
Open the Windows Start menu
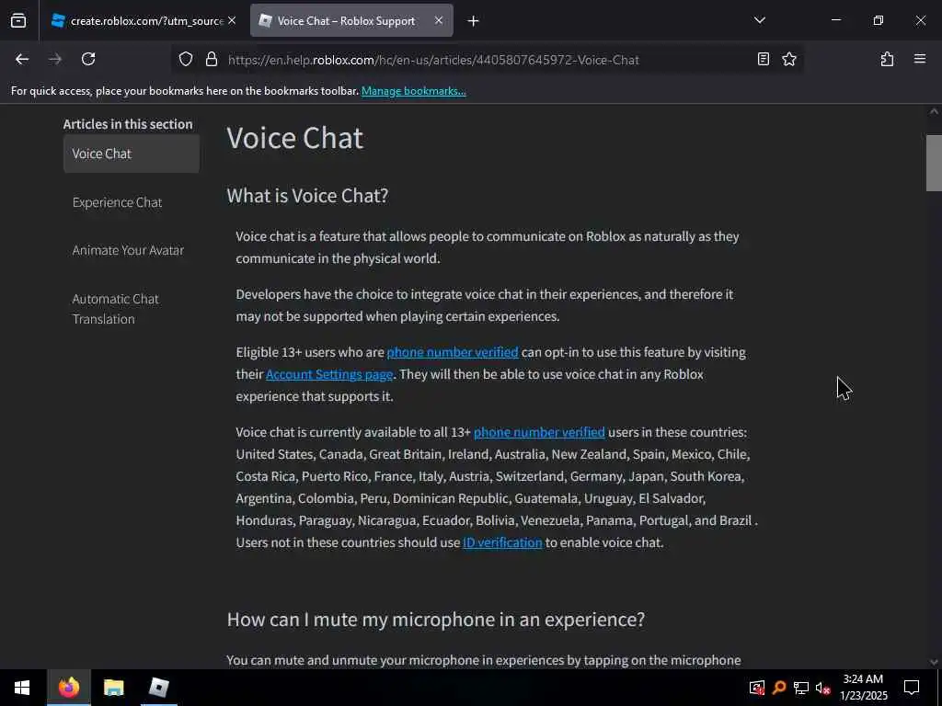pyautogui.click(x=22, y=688)
